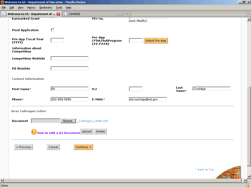Viewport: 251px width, 188px height.
Task: Click the horizontal scrollbar left arrow
Action: coord(2,181)
